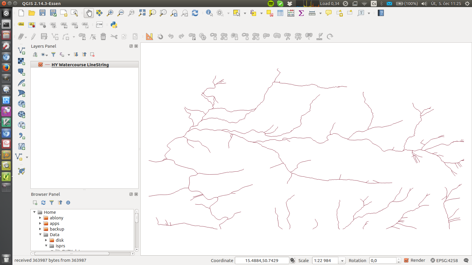Add delimited text layer comma icon
472x265 pixels.
point(22,135)
